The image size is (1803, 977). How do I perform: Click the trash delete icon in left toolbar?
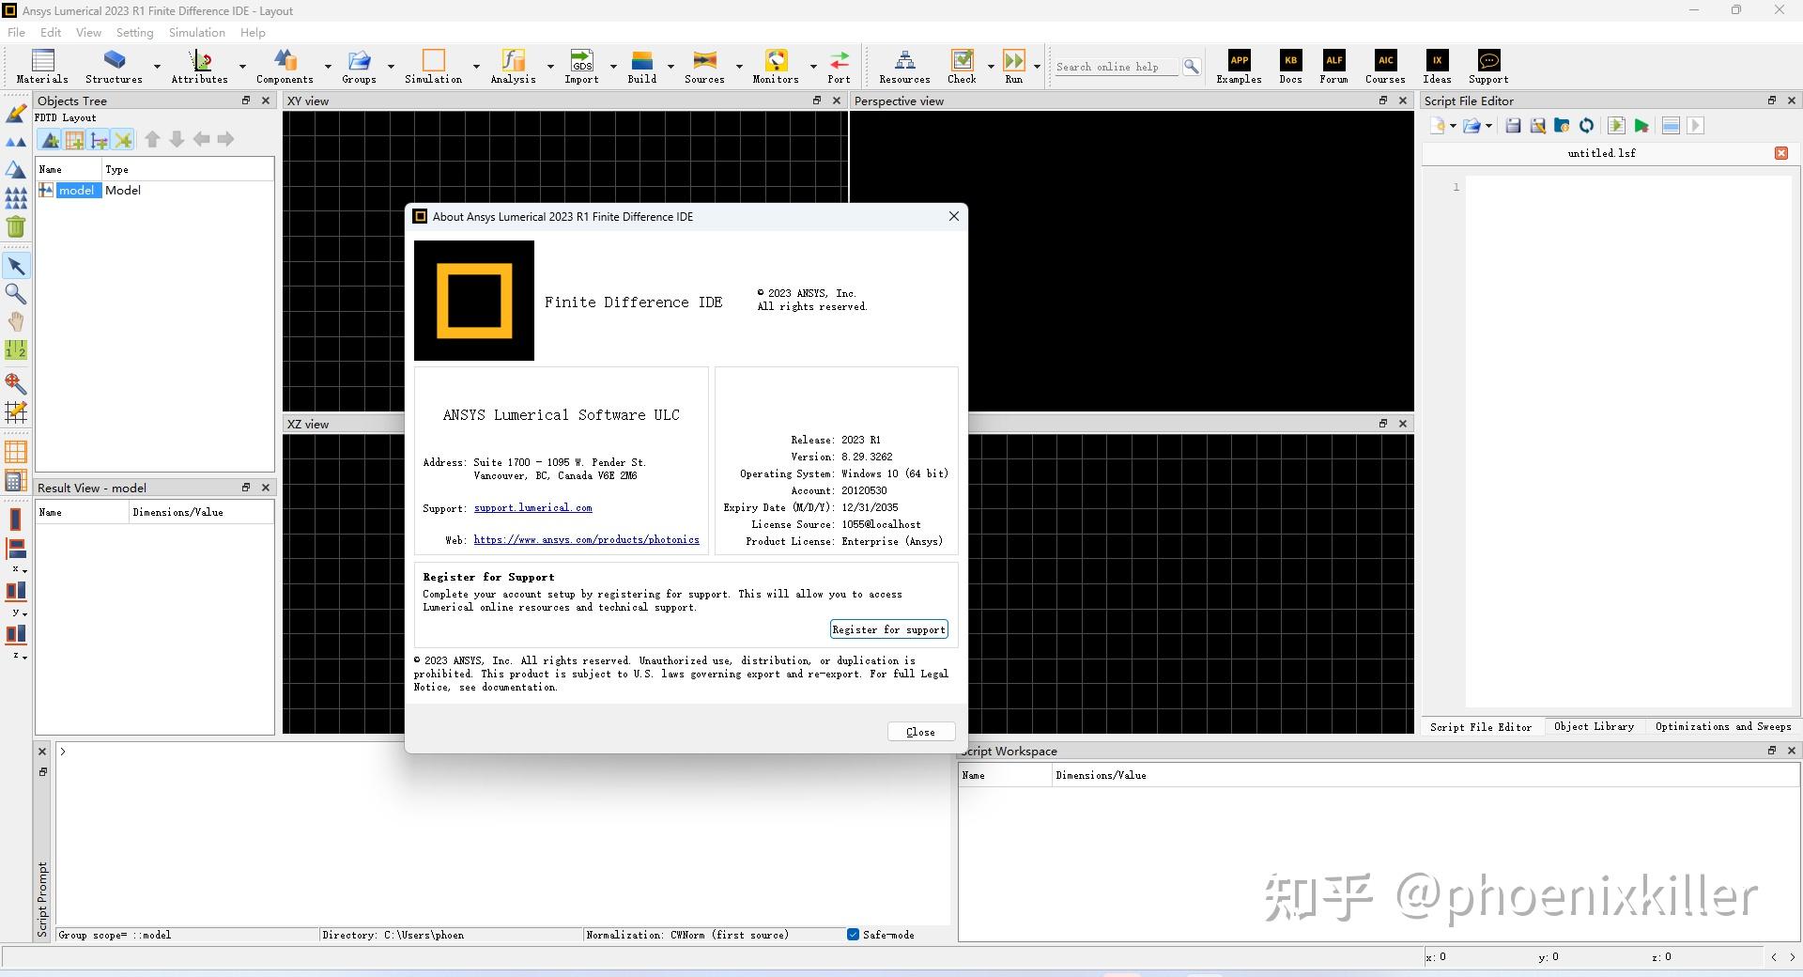click(16, 226)
